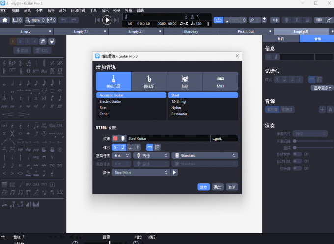Click the red track color swatch

point(115,139)
